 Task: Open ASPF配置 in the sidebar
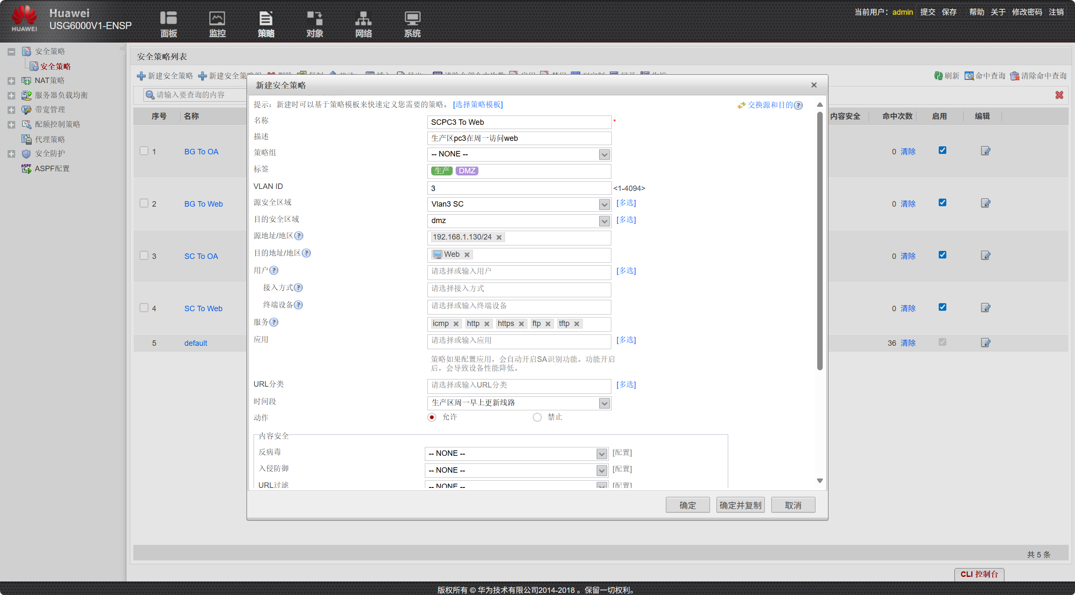(52, 169)
